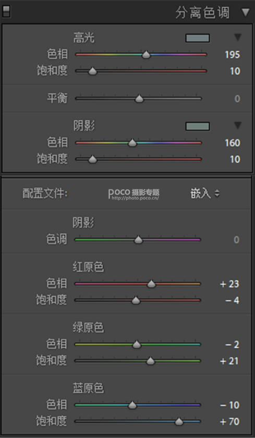255x438 pixels.
Task: Open the 阴影 shadows color swatch
Action: (198, 126)
